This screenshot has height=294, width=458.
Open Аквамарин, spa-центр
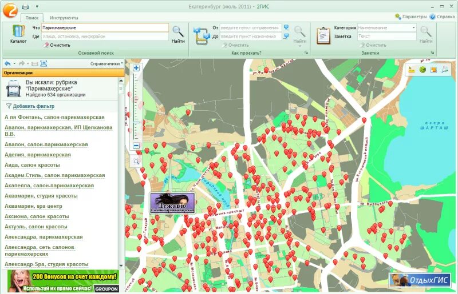(33, 206)
